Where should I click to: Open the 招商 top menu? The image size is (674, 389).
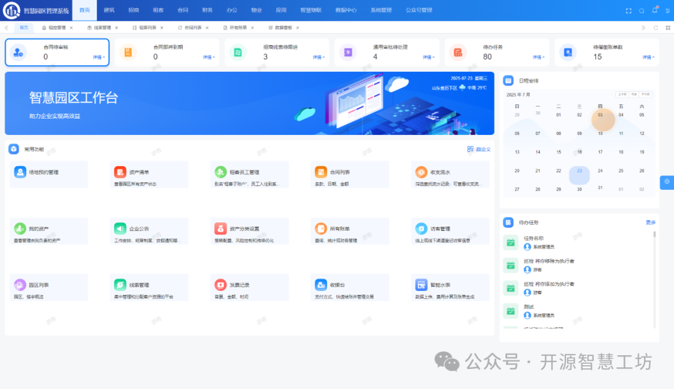134,10
